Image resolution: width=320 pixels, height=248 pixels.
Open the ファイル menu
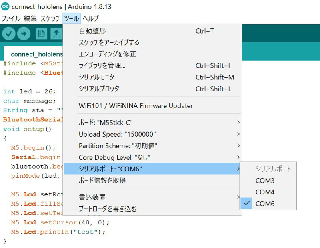(x=11, y=18)
